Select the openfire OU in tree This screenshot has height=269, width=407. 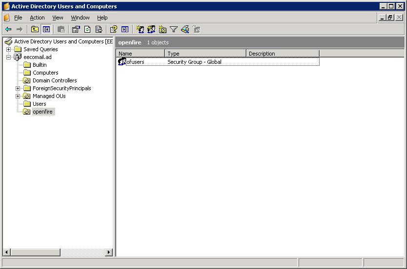pos(43,112)
